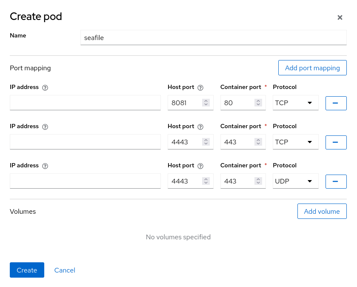This screenshot has height=287, width=357.
Task: Click stepper on host port 8081 field
Action: (206, 103)
